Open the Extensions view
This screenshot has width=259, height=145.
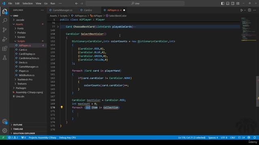point(4,48)
